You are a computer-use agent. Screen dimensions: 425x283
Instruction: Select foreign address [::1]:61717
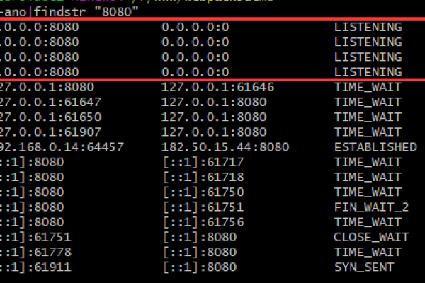coord(203,162)
